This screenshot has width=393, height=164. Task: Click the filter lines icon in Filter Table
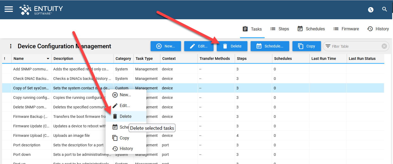(x=328, y=46)
